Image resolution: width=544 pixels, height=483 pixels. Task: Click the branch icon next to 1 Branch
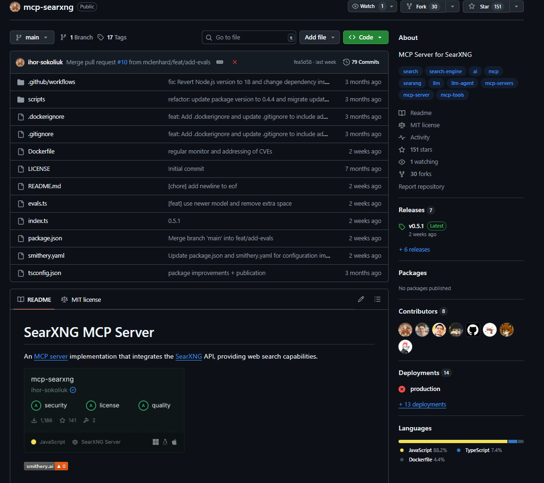click(63, 37)
